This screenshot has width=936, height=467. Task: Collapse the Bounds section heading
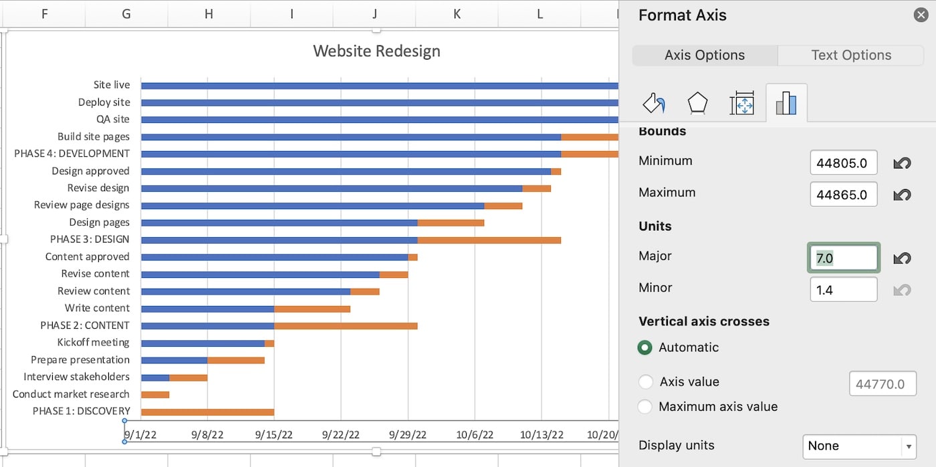pyautogui.click(x=662, y=131)
